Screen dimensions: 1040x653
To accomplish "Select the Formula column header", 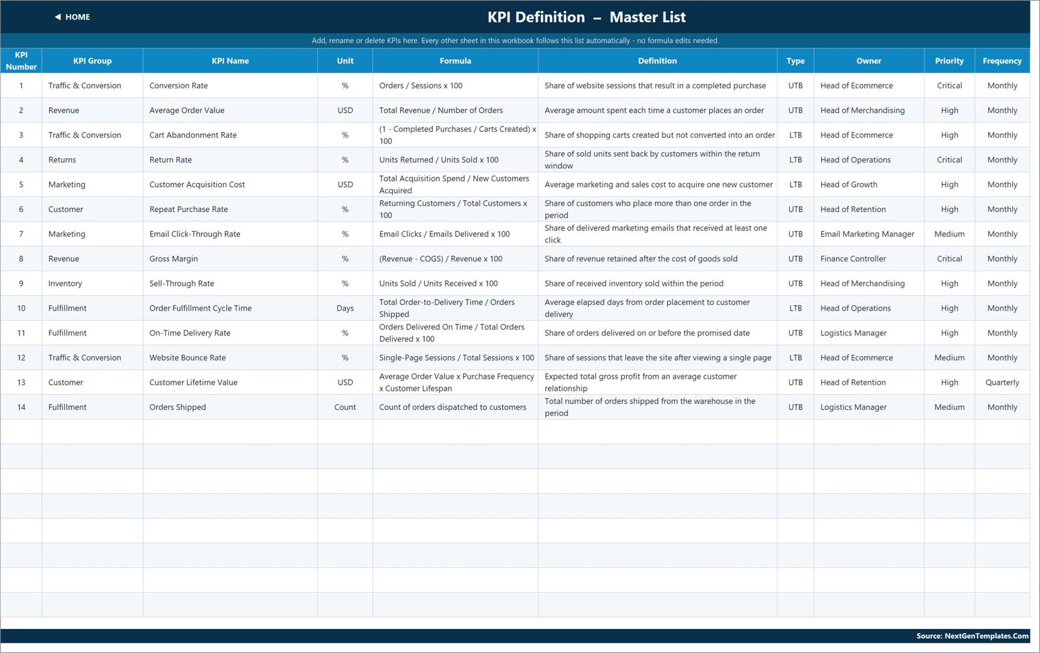I will point(455,61).
